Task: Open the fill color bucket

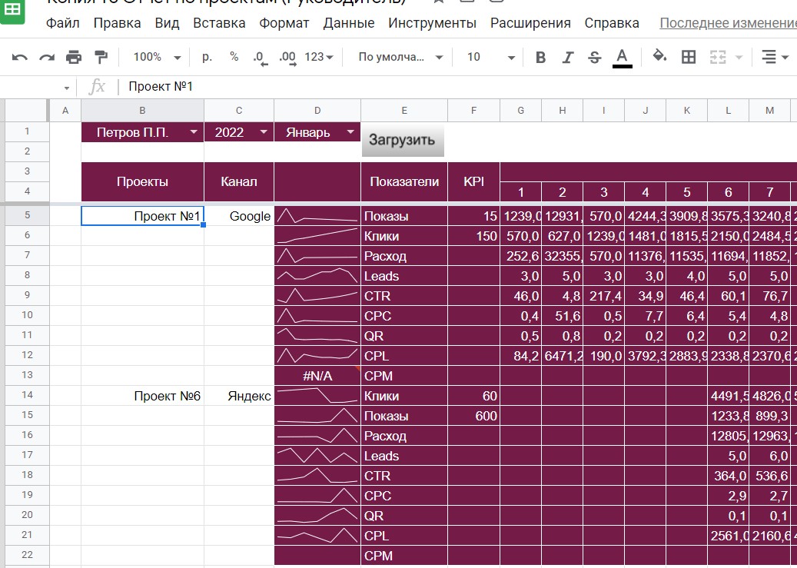Action: tap(659, 56)
